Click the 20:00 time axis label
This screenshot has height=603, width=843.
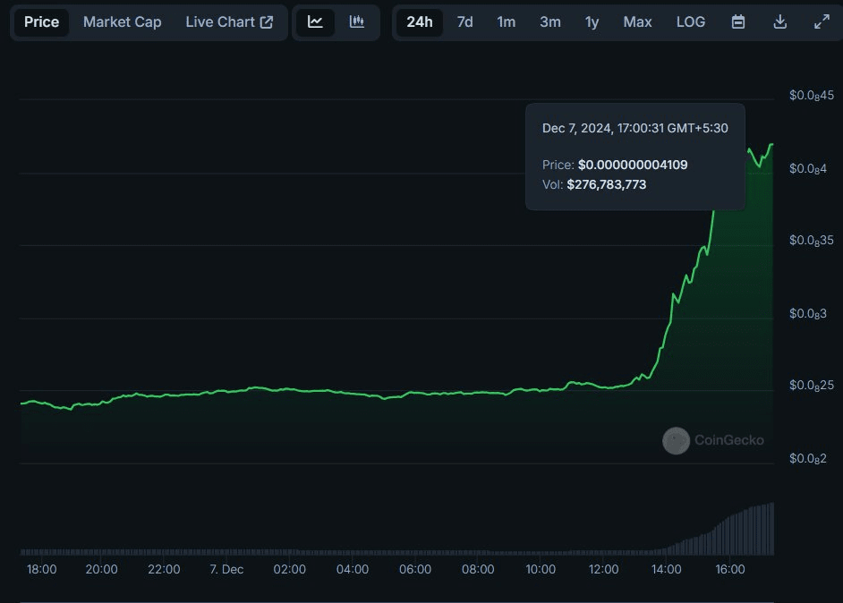tap(101, 569)
